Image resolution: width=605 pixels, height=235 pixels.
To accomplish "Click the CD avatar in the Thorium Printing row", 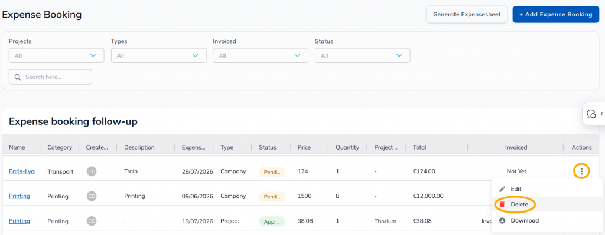I will pyautogui.click(x=92, y=221).
